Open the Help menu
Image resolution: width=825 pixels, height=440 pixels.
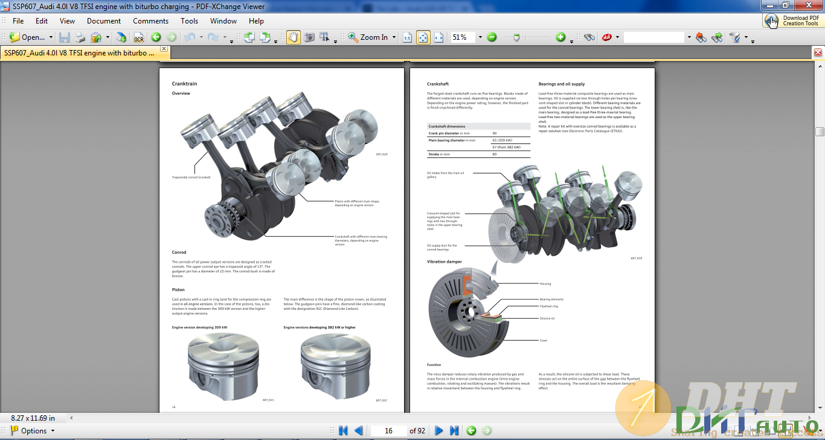coord(256,20)
